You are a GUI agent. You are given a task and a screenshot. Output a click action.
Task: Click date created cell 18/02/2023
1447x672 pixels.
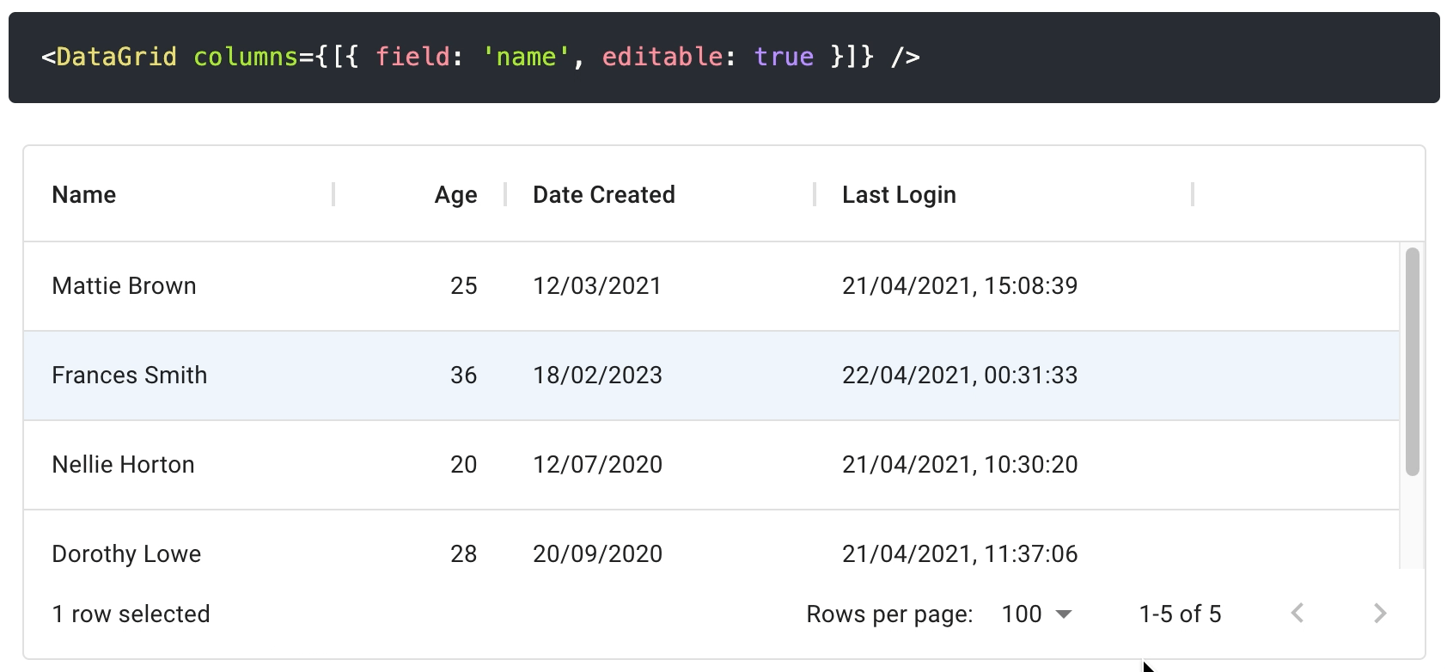point(597,376)
